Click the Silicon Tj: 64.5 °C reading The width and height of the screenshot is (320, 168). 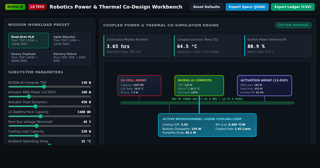pyautogui.click(x=189, y=89)
